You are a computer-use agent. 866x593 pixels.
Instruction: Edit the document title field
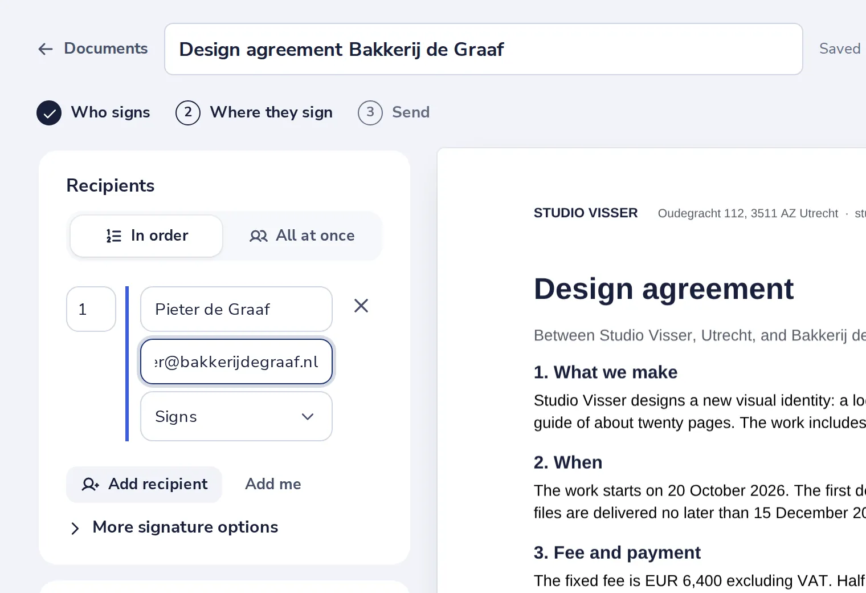484,49
